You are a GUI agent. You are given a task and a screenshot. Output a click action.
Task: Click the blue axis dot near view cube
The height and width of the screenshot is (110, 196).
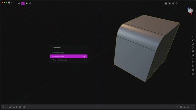pyautogui.click(x=188, y=8)
